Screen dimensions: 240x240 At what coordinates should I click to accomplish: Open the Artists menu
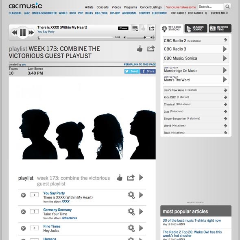coord(89,7)
